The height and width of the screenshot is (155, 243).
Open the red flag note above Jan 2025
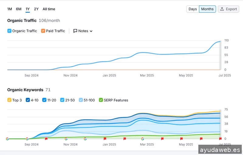105,139
